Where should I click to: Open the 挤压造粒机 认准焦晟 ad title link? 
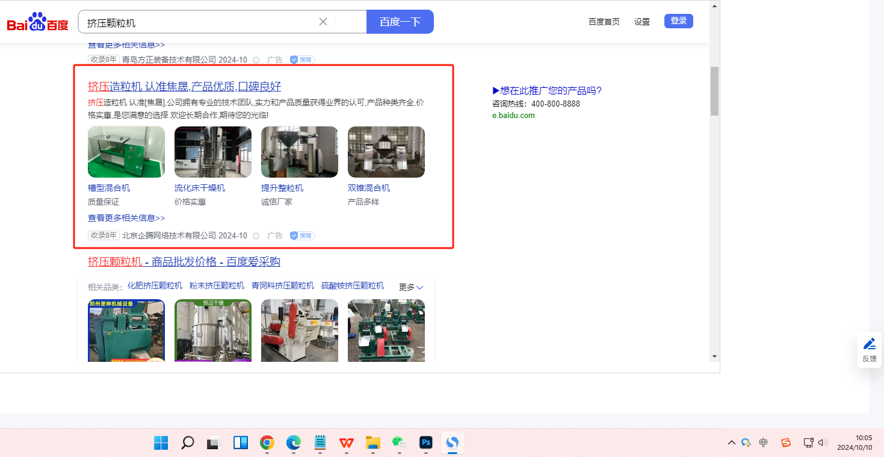click(184, 86)
